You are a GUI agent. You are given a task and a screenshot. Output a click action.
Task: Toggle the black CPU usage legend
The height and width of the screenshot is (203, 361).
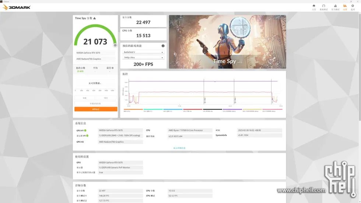(213, 110)
